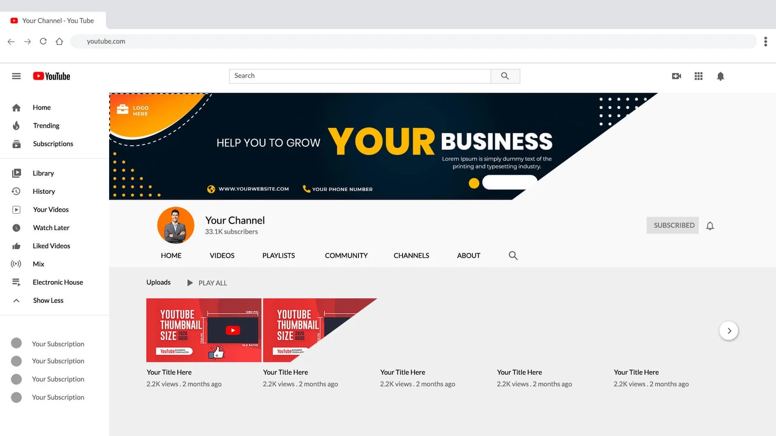The image size is (776, 436).
Task: Select Trending in the sidebar
Action: click(x=46, y=125)
